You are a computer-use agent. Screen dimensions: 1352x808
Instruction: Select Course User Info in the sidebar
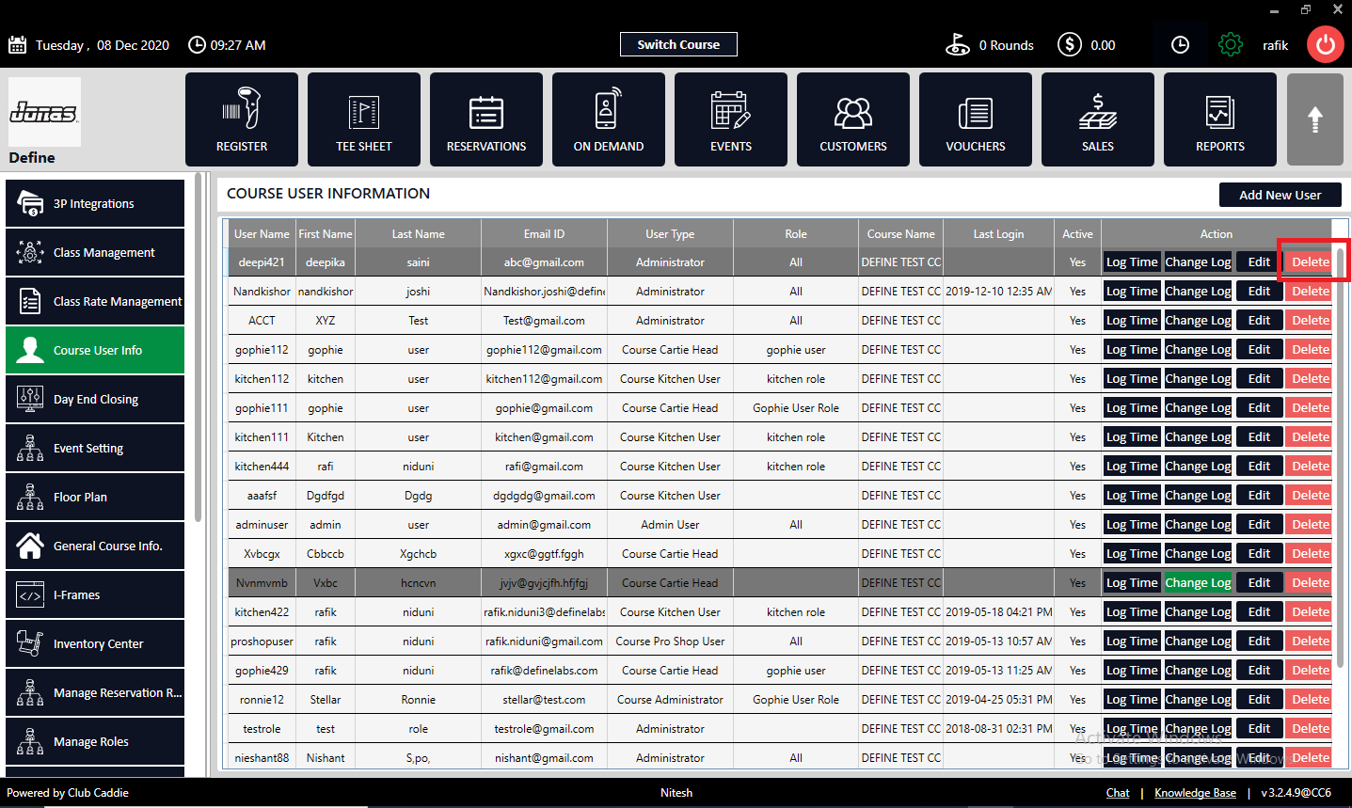pos(95,350)
